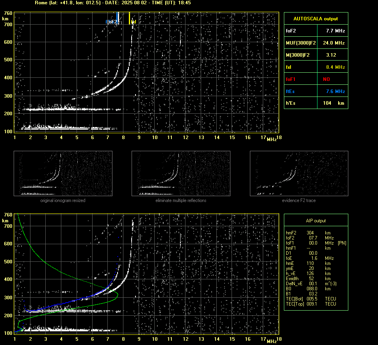
Task: Click the hmF2 304 km row
Action: click(x=308, y=233)
